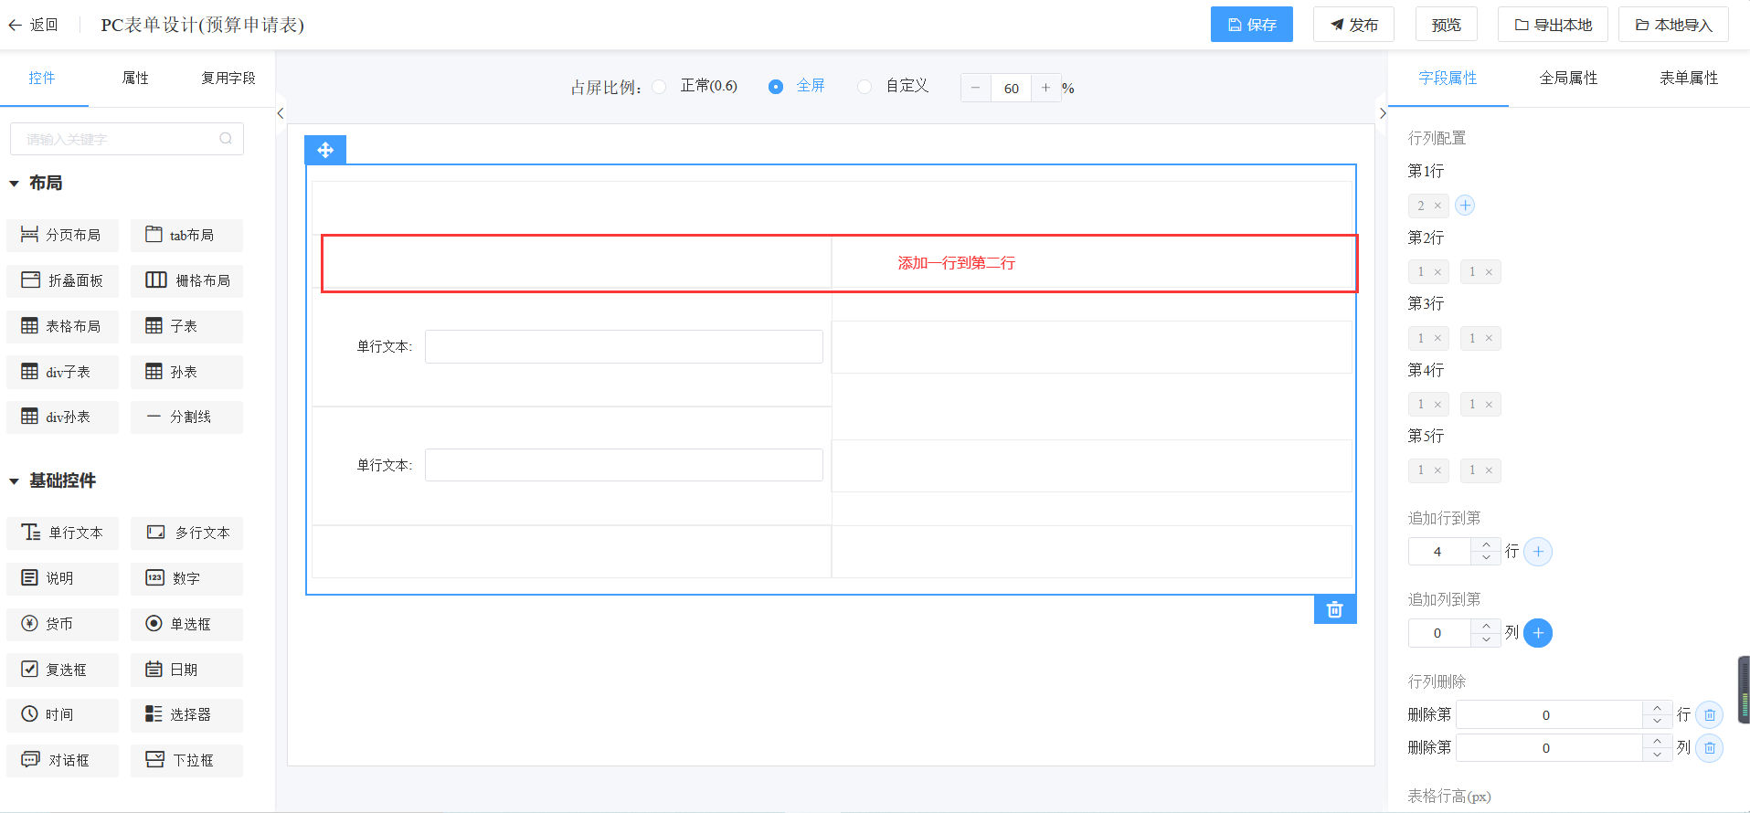Click the blue move handle on table
The height and width of the screenshot is (813, 1750).
click(x=325, y=150)
